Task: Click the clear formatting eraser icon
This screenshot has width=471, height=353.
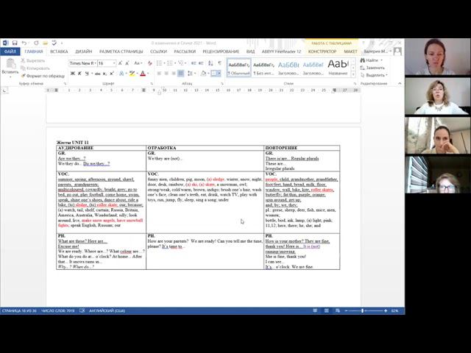Action: tap(149, 63)
